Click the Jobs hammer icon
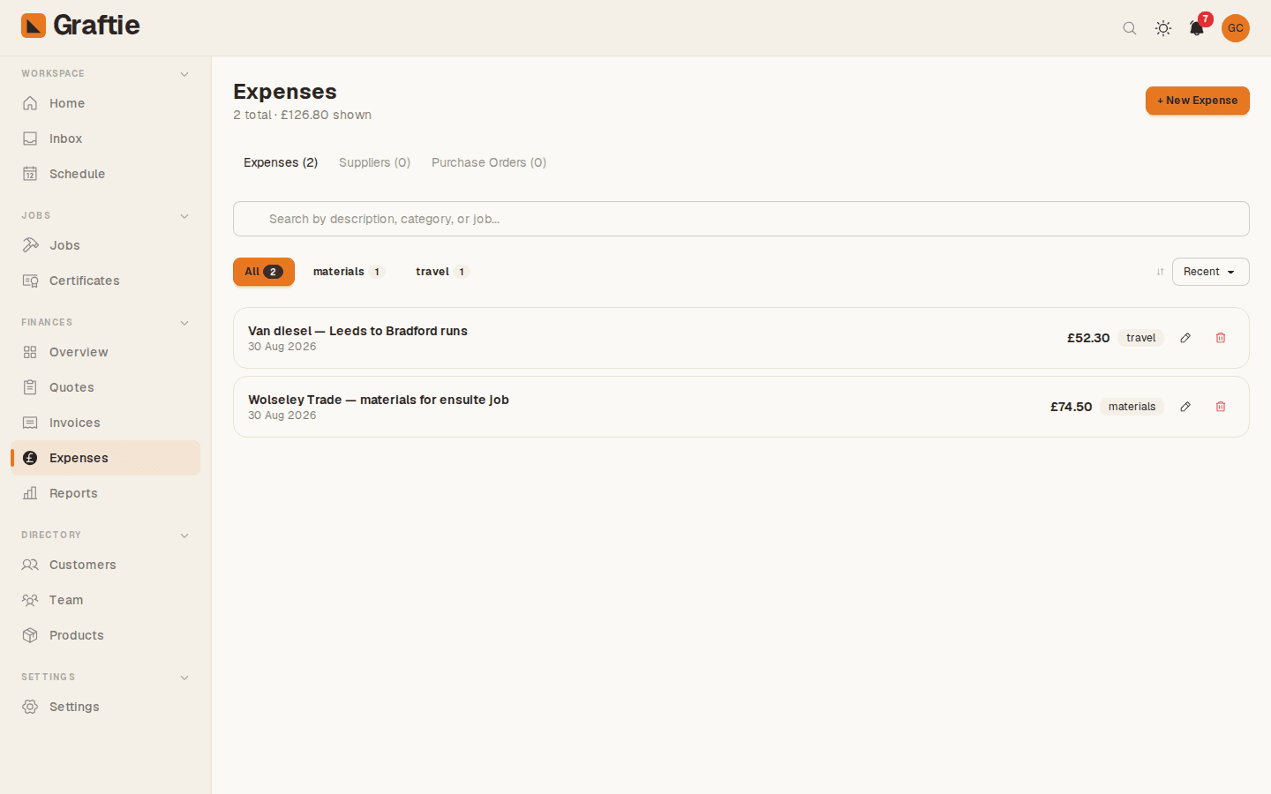The width and height of the screenshot is (1271, 794). [x=30, y=245]
